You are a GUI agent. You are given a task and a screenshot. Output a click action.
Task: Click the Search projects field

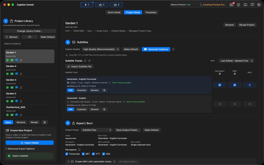click(x=30, y=44)
